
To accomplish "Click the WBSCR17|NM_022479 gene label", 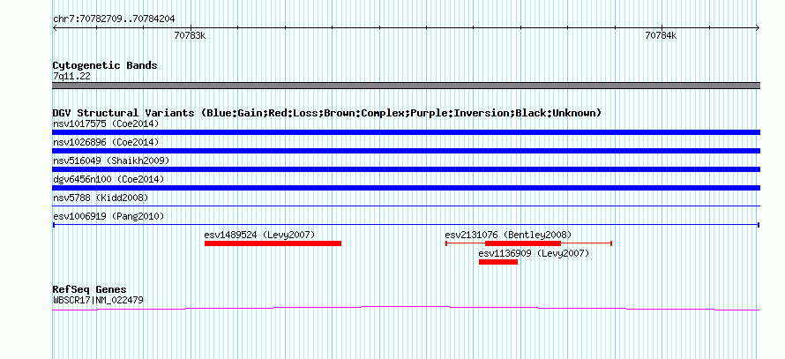I will point(98,301).
